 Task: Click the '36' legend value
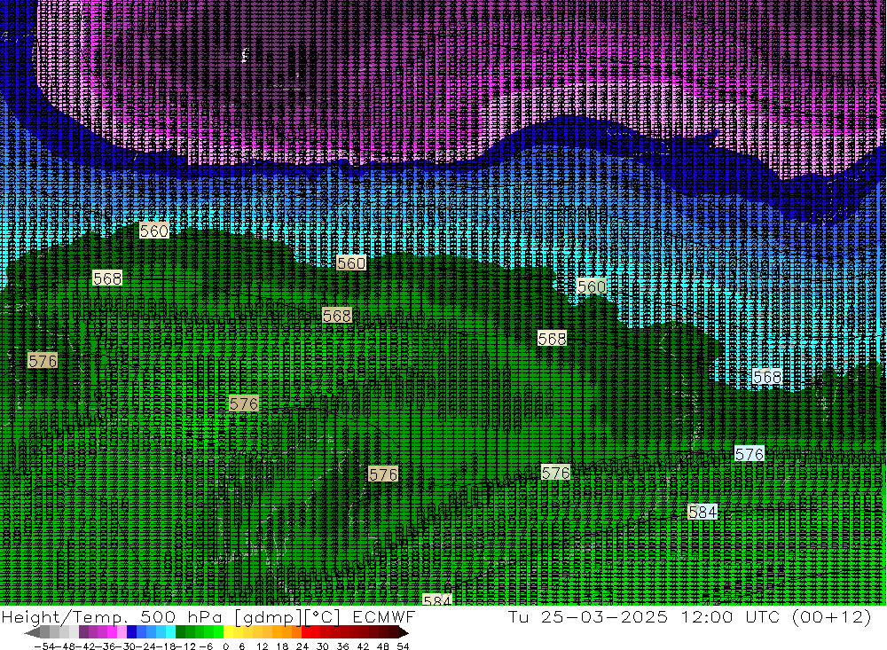pyautogui.click(x=342, y=646)
